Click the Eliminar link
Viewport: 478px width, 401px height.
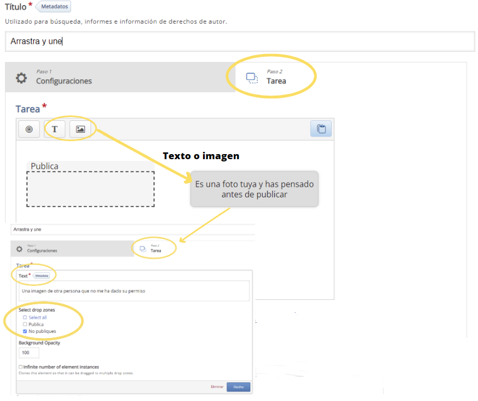(x=217, y=387)
